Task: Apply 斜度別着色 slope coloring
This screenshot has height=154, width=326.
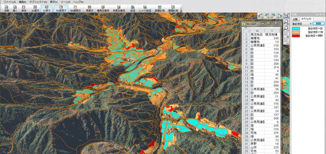Action: pos(119,8)
